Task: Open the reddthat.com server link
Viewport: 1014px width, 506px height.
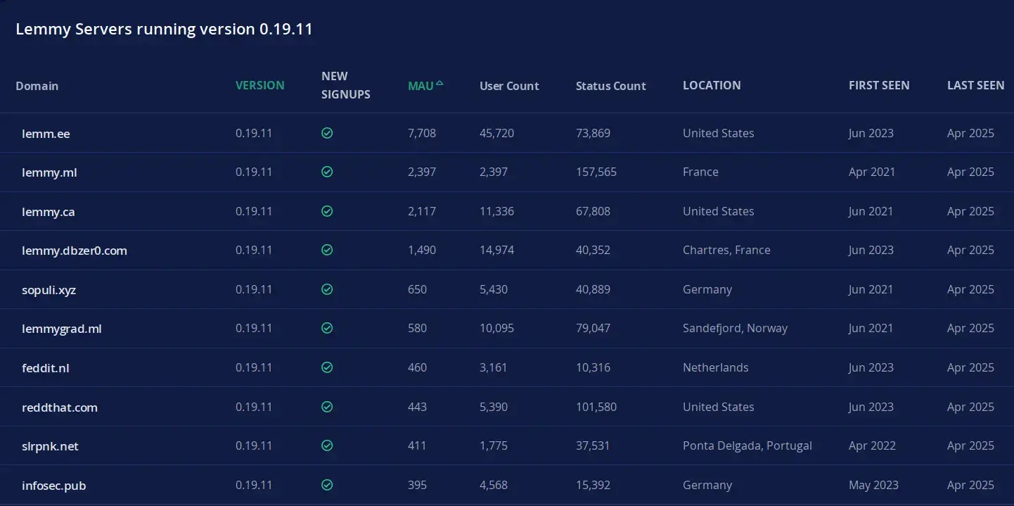Action: pyautogui.click(x=60, y=407)
